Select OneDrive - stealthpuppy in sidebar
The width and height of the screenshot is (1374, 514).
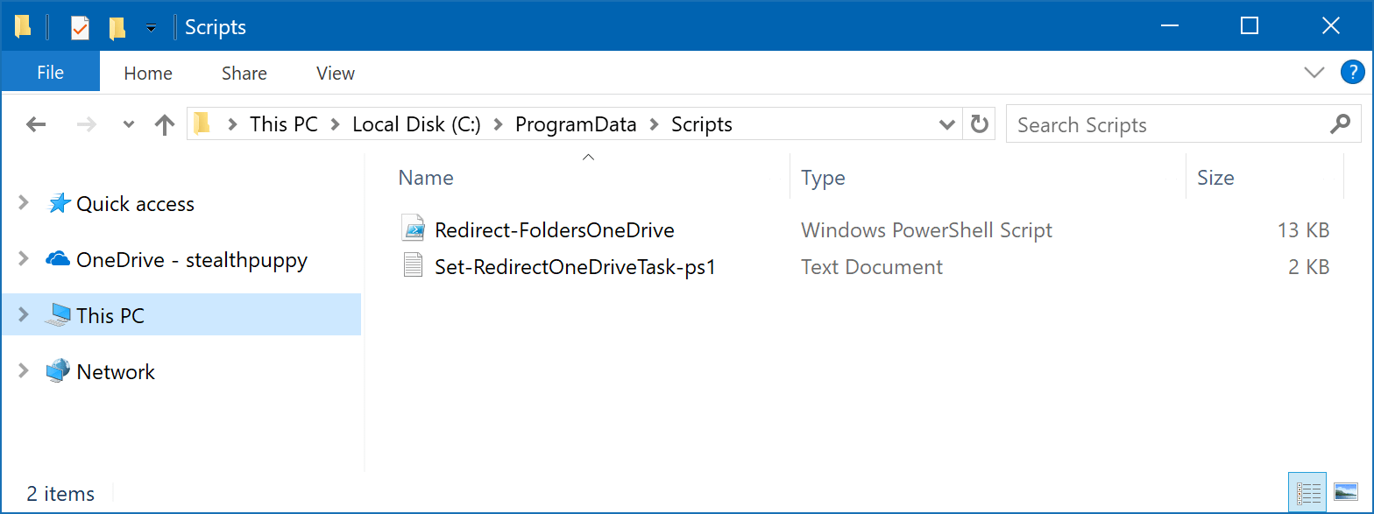[192, 260]
